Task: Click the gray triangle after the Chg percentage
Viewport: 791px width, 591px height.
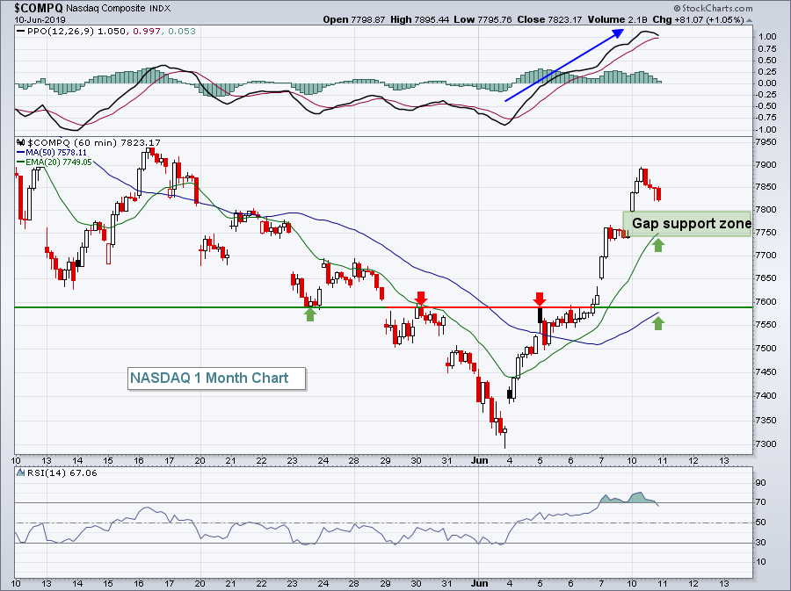Action: pos(749,20)
